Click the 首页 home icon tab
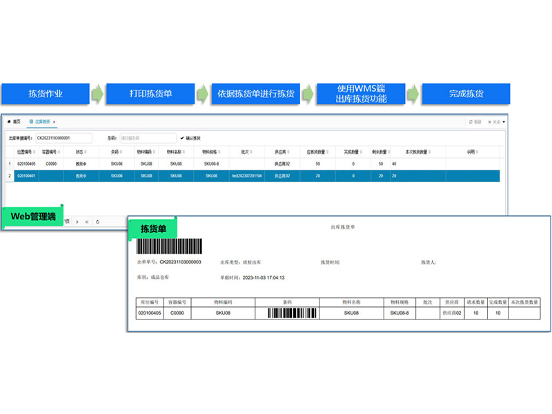This screenshot has width=552, height=414. [13, 121]
